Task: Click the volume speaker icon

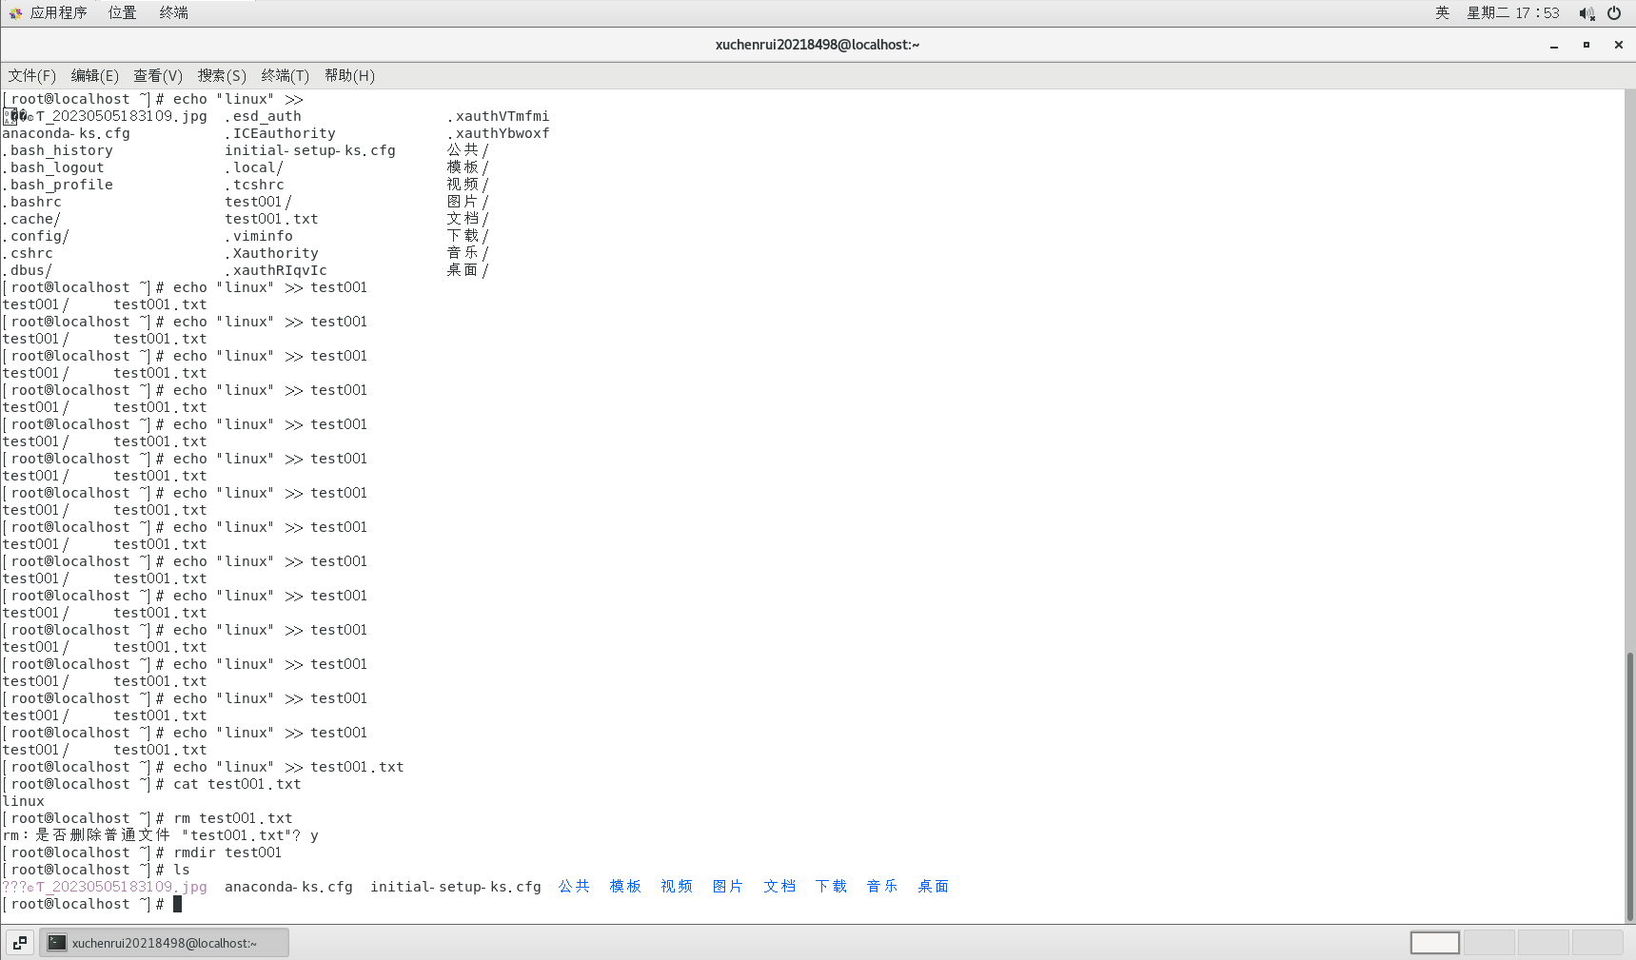Action: pos(1587,13)
